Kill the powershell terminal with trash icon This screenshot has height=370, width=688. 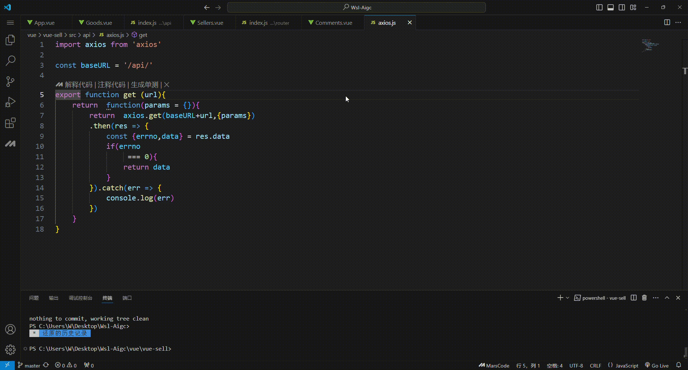tap(644, 298)
